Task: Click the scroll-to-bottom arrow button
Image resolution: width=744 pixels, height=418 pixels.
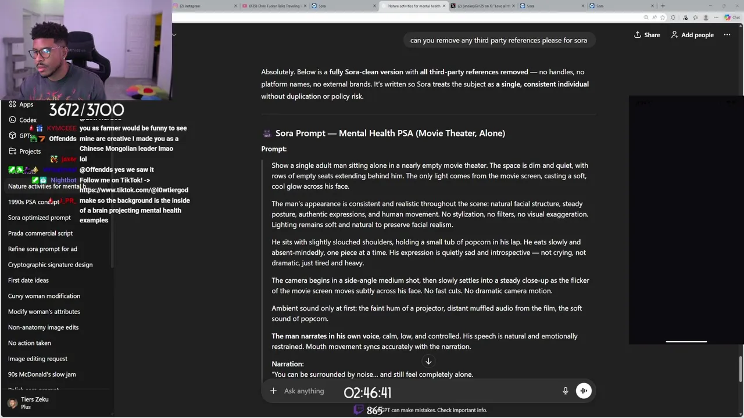Action: click(x=428, y=361)
